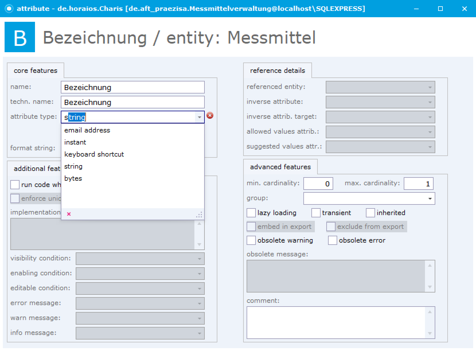
Task: Select the advanced features tab
Action: pos(280,167)
